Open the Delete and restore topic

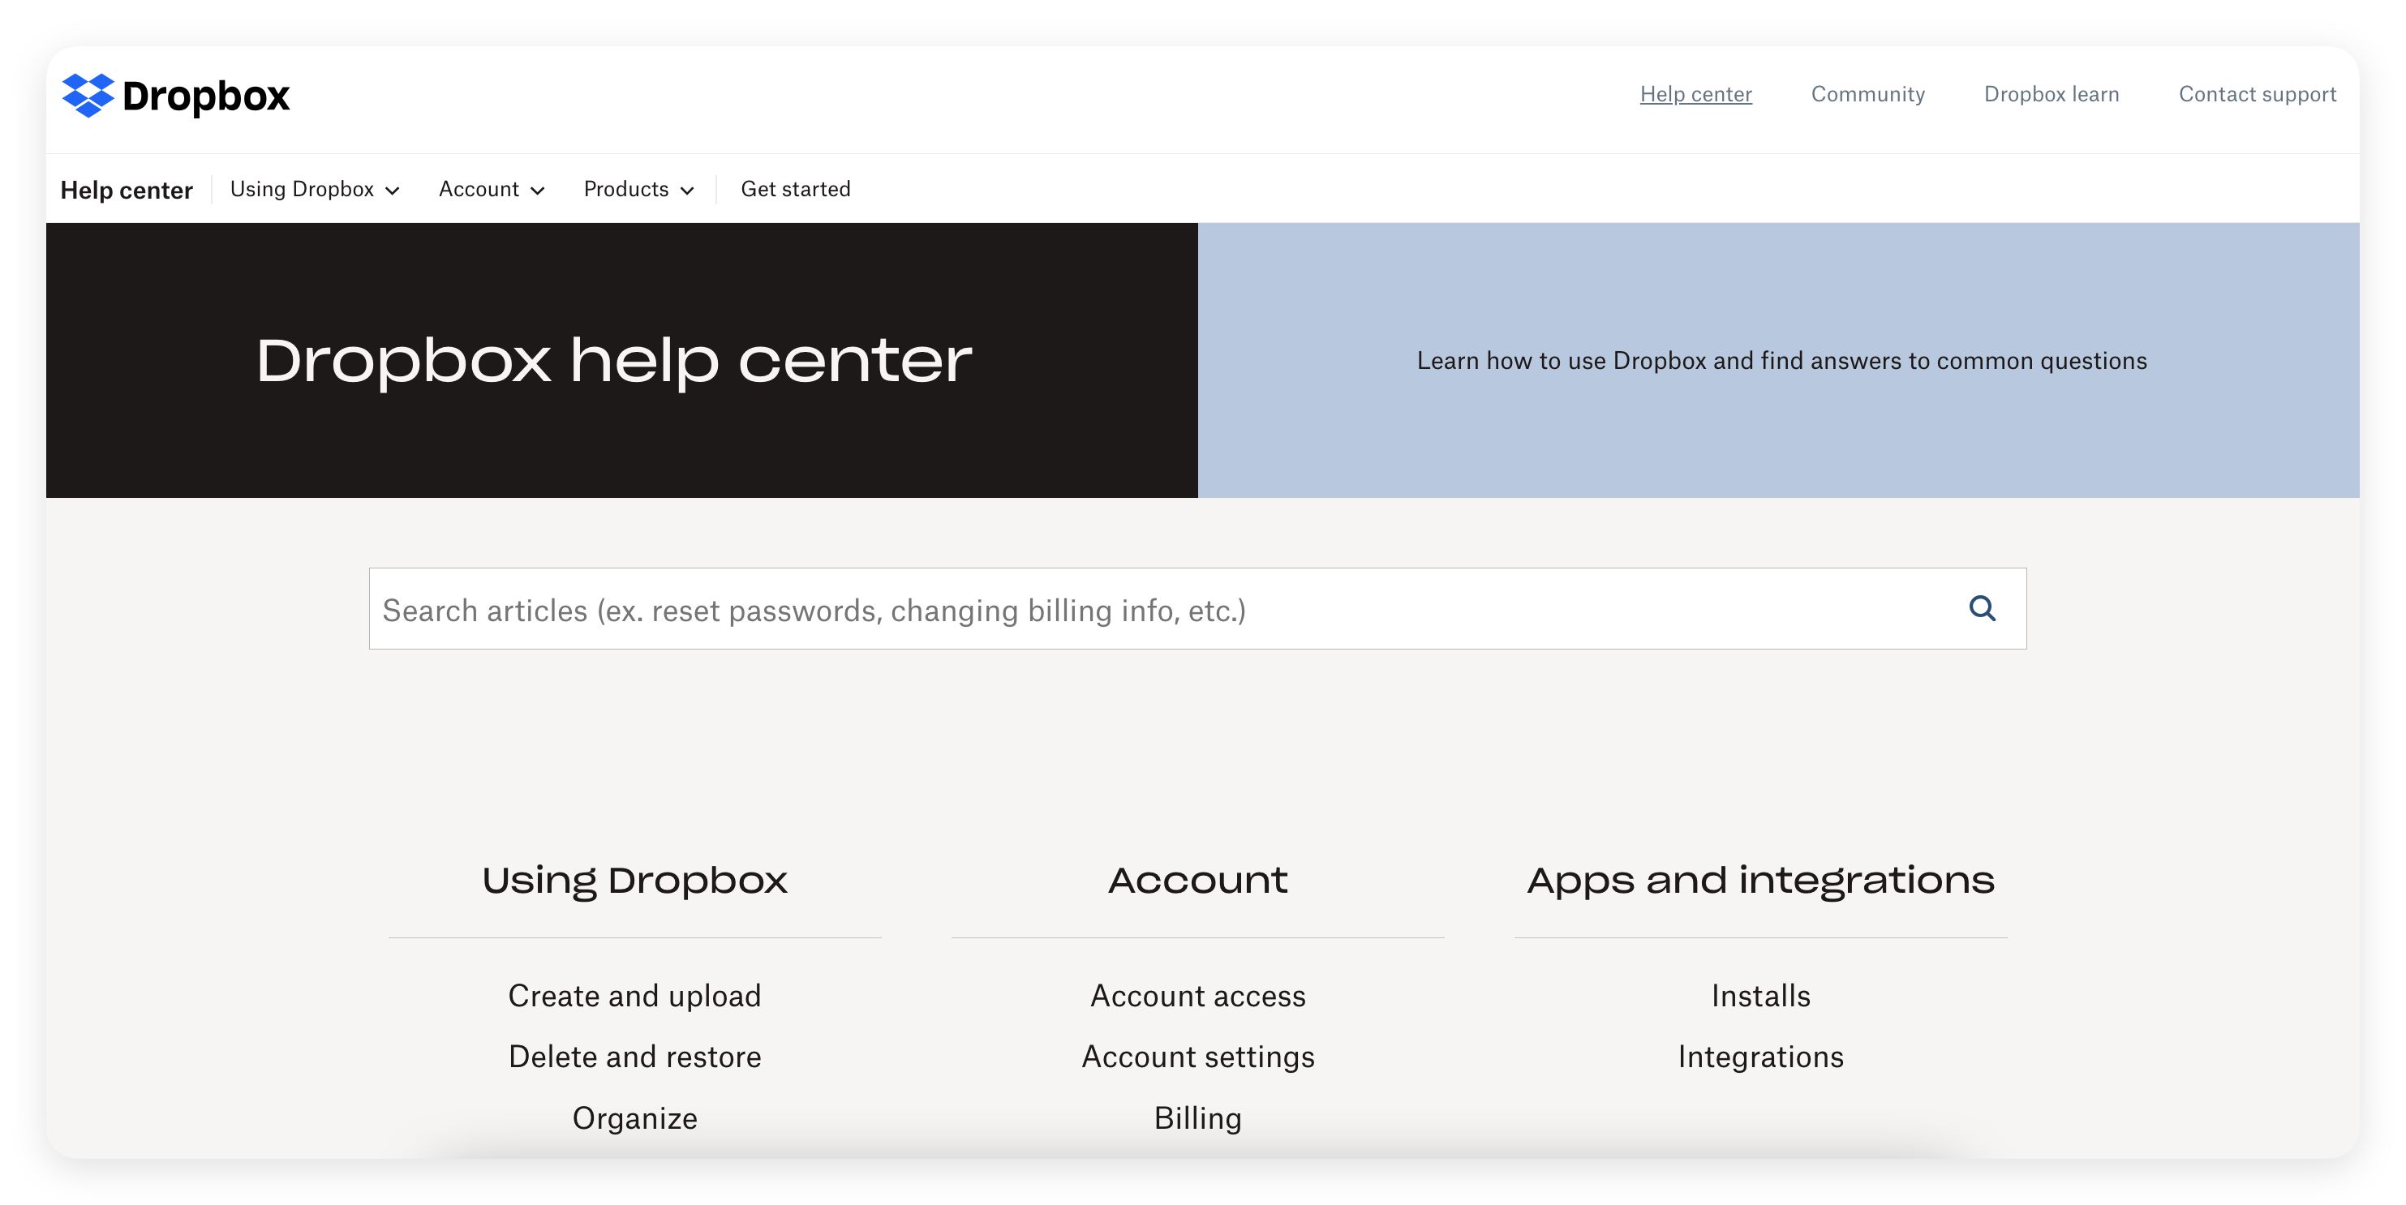635,1057
